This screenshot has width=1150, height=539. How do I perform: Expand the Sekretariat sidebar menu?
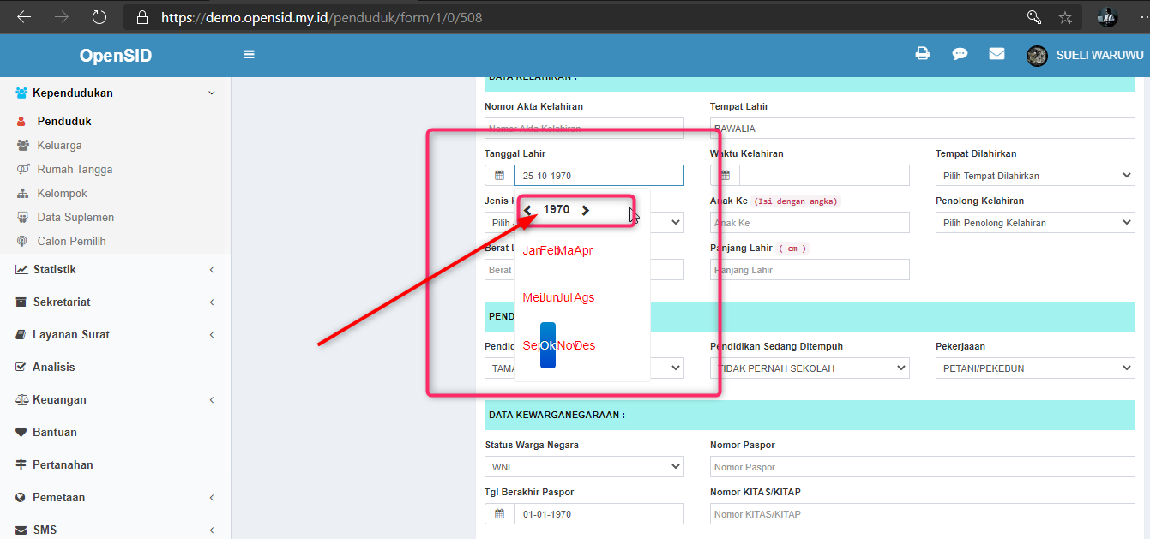coord(116,302)
